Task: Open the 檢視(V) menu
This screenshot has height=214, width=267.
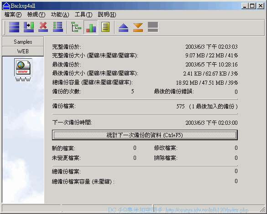Action: point(36,15)
